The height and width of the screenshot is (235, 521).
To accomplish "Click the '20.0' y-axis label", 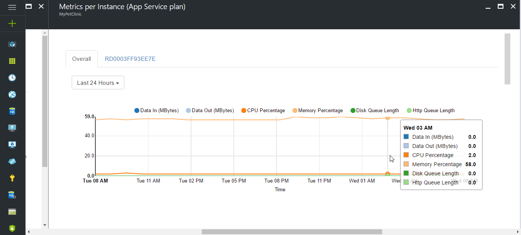I will [90, 156].
